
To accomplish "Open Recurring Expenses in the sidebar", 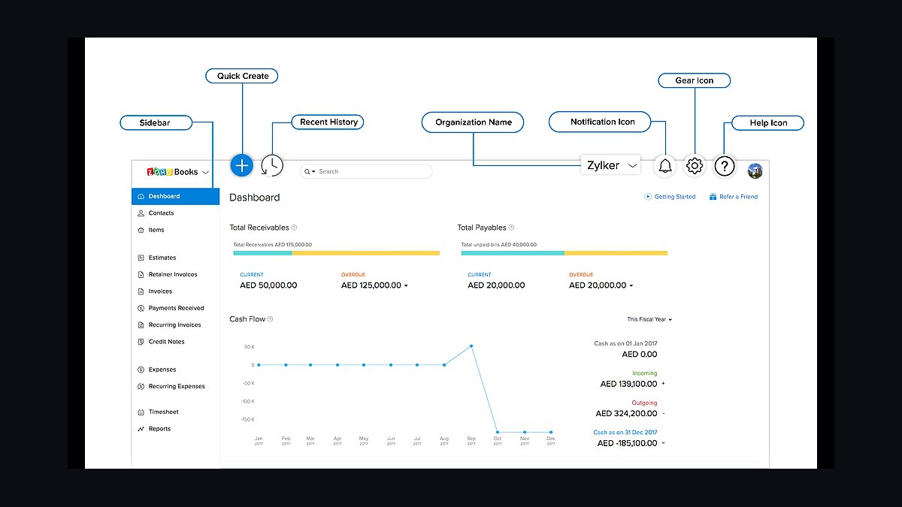I will click(175, 386).
